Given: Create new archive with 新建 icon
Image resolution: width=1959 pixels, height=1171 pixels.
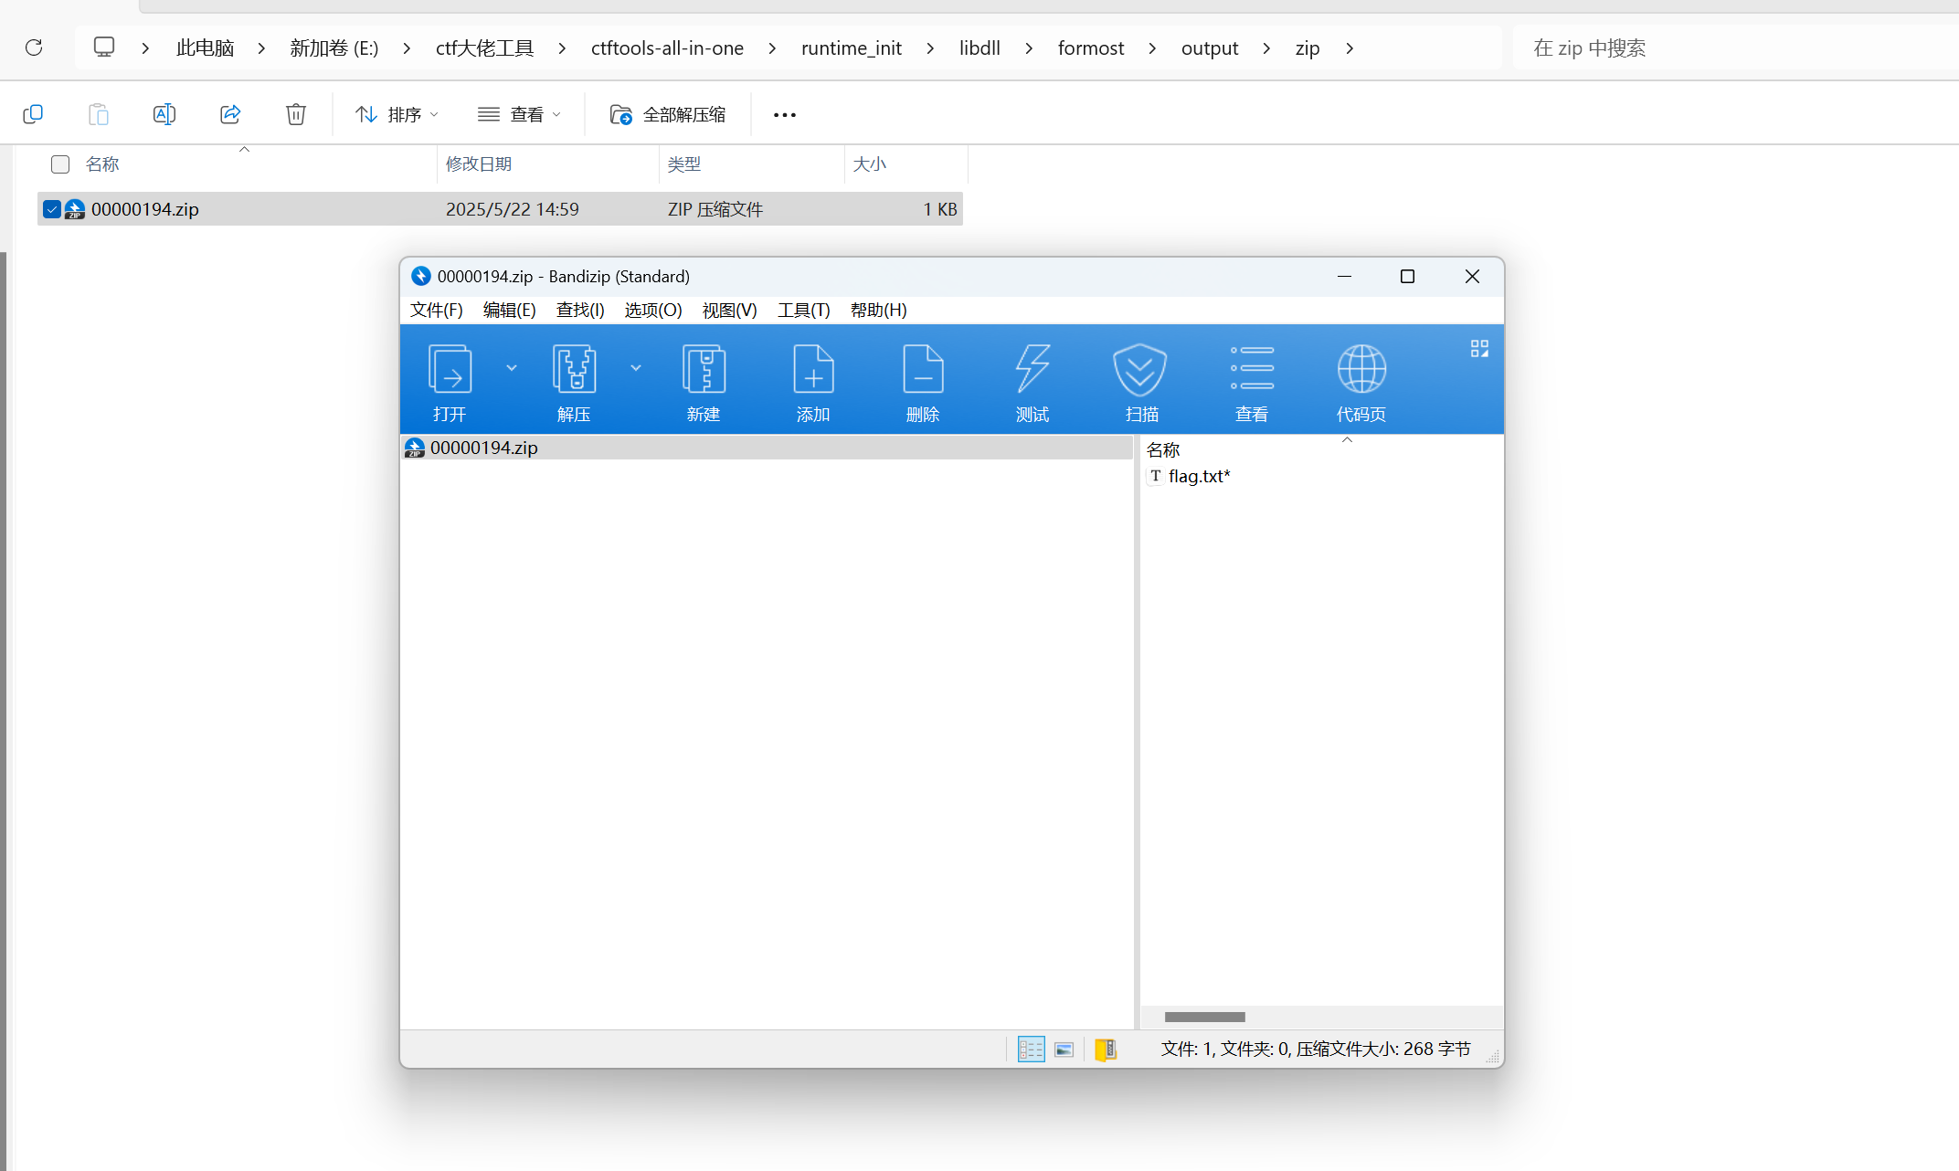Looking at the screenshot, I should coord(704,382).
